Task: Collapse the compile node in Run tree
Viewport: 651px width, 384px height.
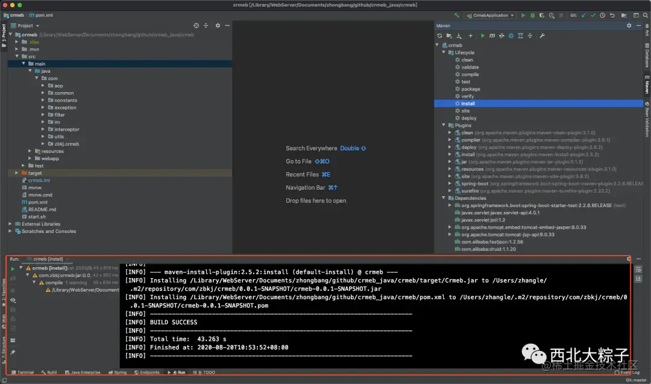Action: [x=34, y=282]
